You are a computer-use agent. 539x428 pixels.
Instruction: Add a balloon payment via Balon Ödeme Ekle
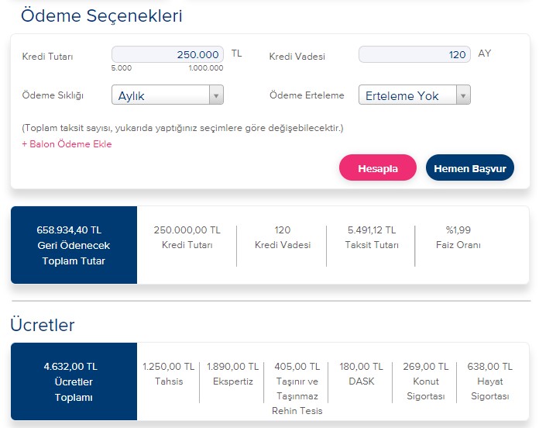(67, 143)
